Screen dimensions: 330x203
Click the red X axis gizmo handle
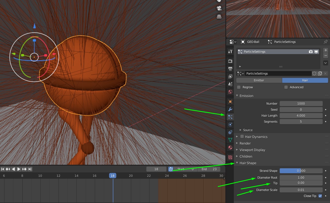pyautogui.click(x=54, y=54)
